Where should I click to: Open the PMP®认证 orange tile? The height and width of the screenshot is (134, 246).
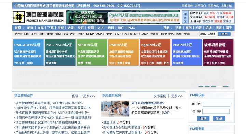point(123,53)
